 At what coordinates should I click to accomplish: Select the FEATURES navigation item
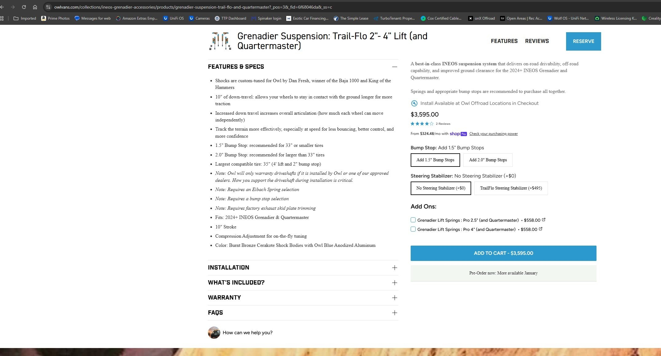(504, 41)
